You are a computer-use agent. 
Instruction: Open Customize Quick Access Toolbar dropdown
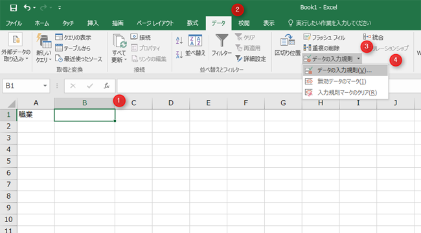click(60, 8)
